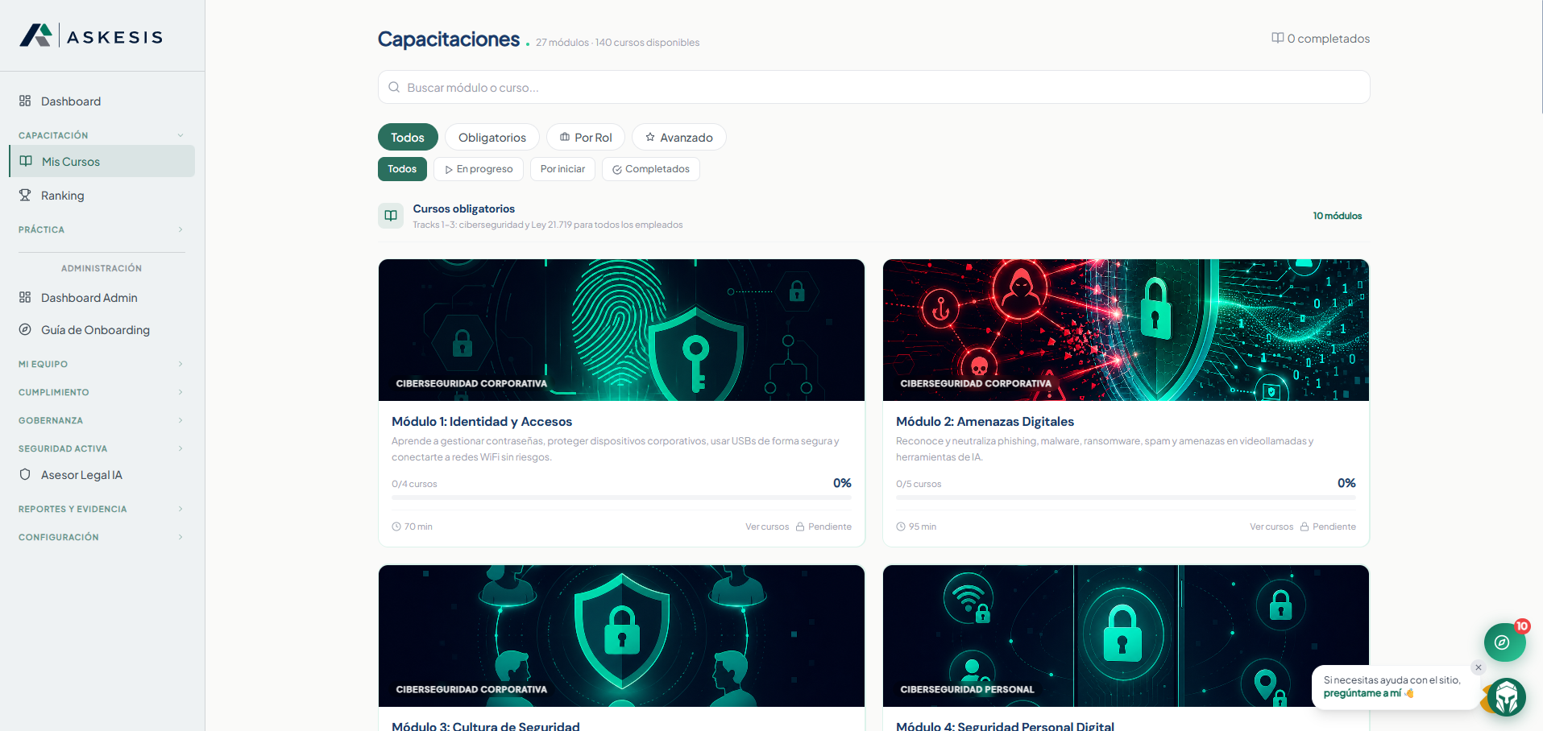Dismiss the help bubble with the X
1543x731 pixels.
point(1478,667)
